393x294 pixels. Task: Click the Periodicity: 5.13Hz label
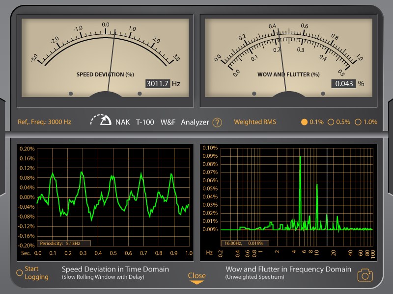click(x=64, y=243)
